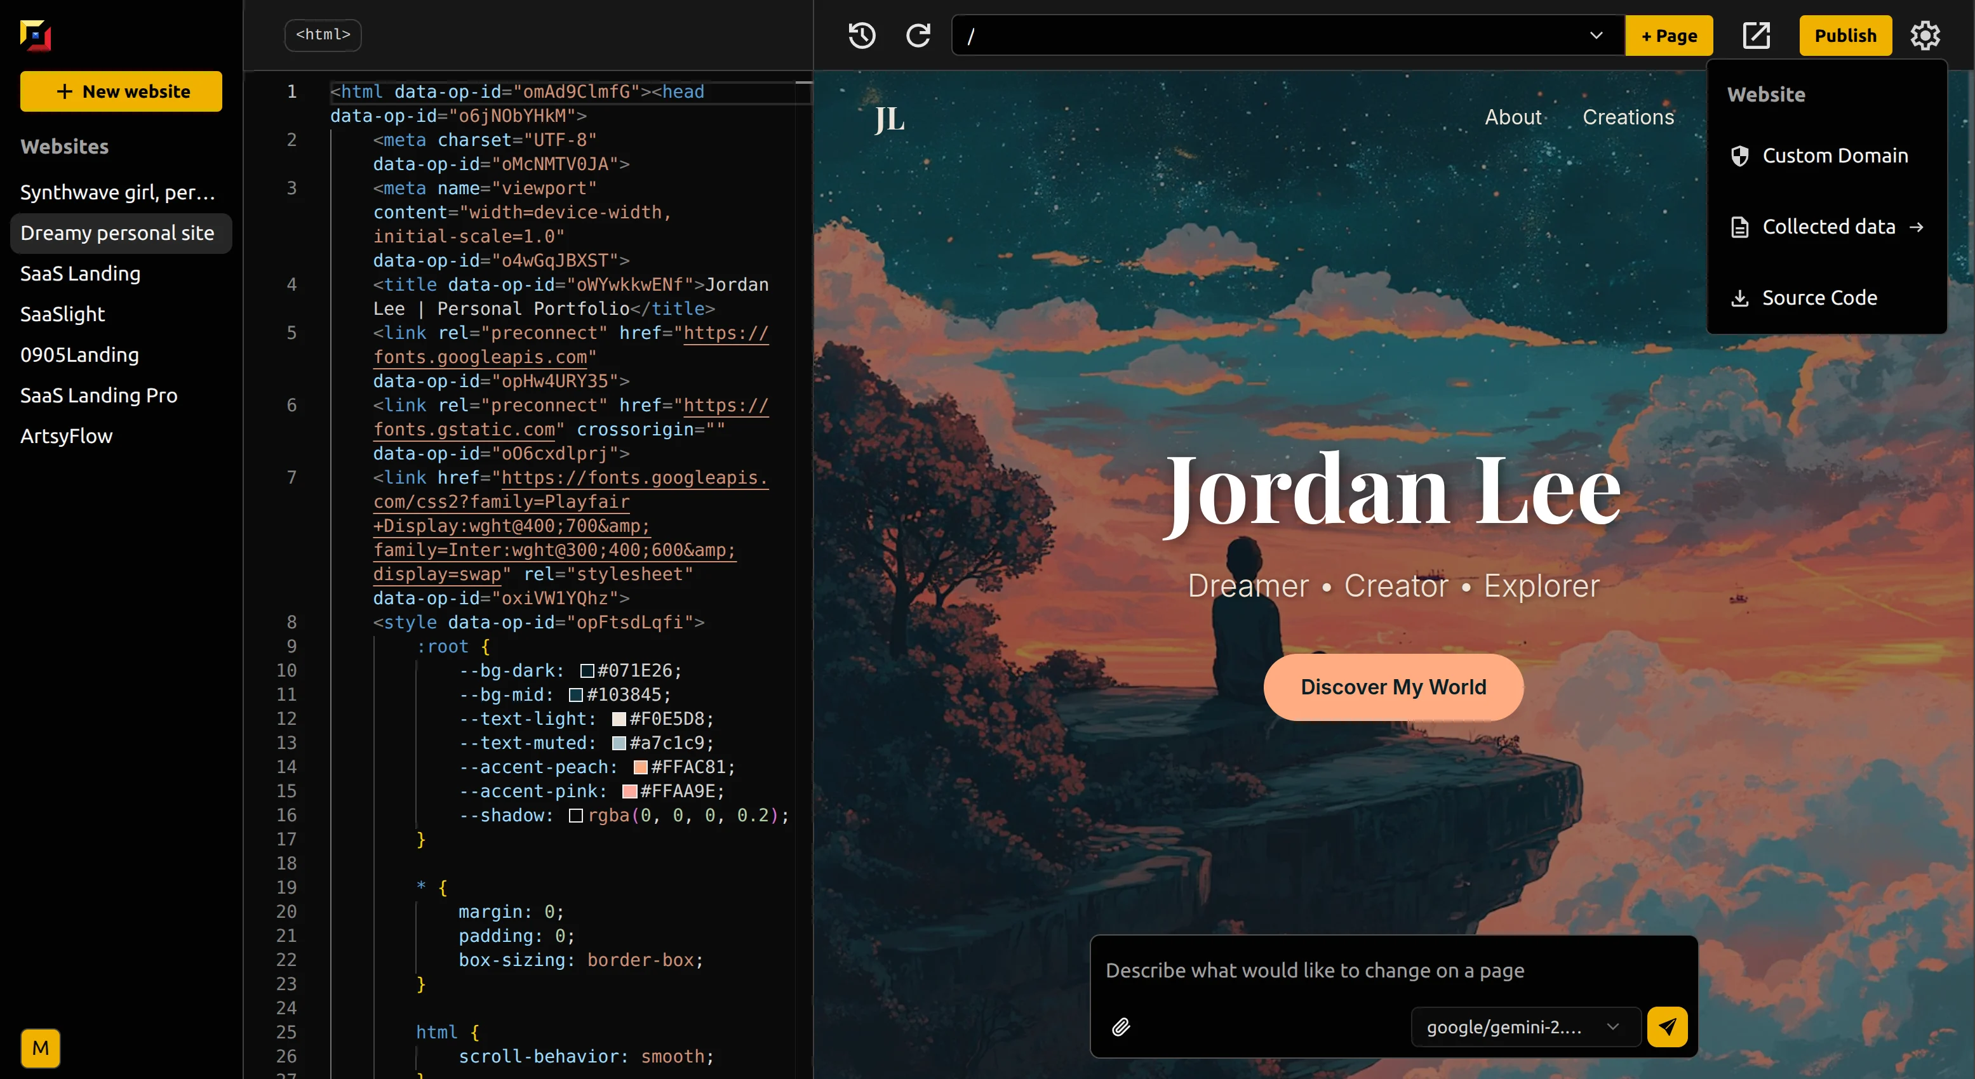The image size is (1975, 1079).
Task: Click the paperclip attachment icon
Action: [x=1121, y=1026]
